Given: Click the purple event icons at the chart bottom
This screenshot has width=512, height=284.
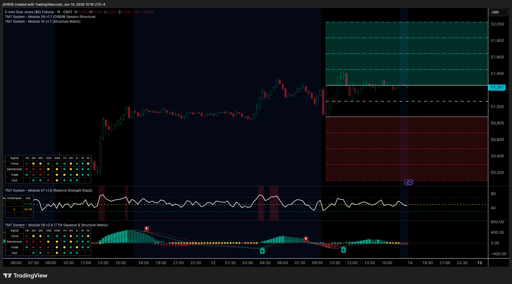Looking at the screenshot, I should tap(409, 182).
